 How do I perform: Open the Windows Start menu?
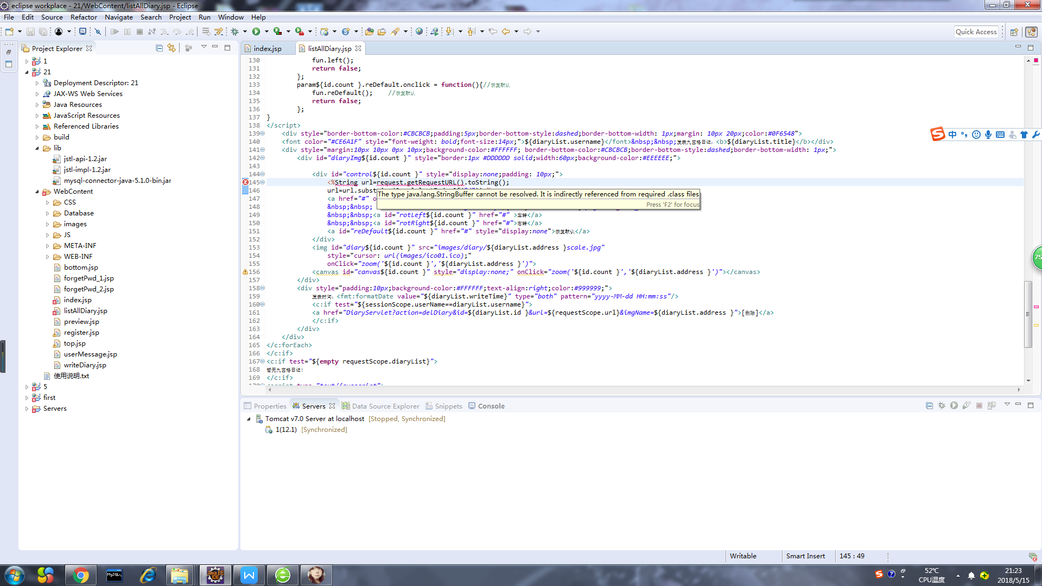tap(14, 575)
